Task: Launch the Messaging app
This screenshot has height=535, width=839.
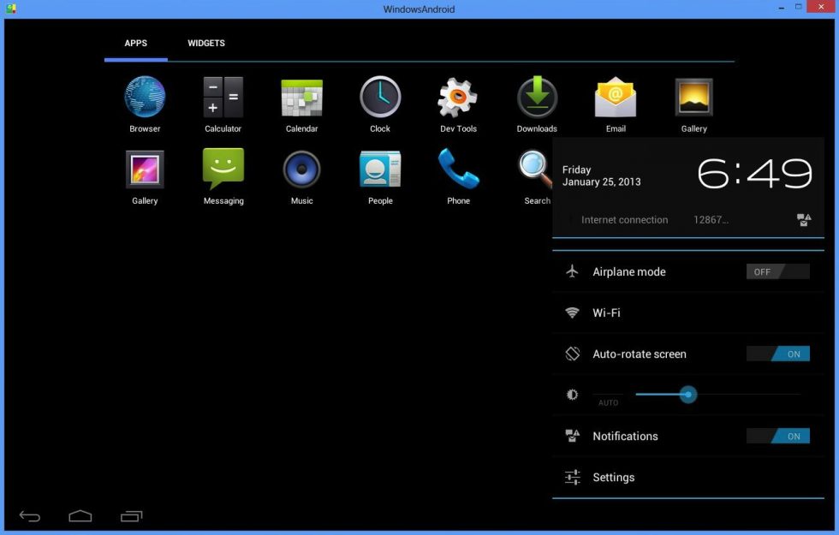Action: (x=223, y=169)
